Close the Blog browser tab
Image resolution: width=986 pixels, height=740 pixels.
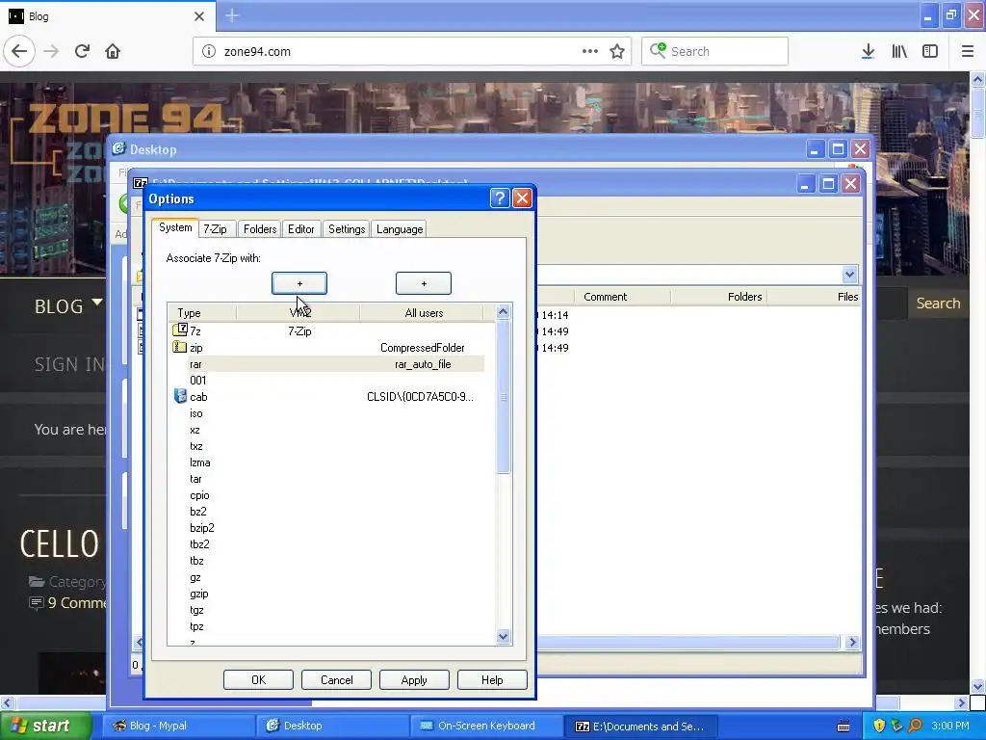click(199, 16)
